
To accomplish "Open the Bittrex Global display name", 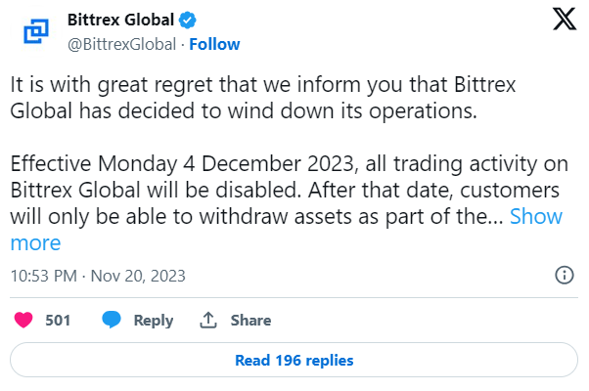I will coord(120,20).
